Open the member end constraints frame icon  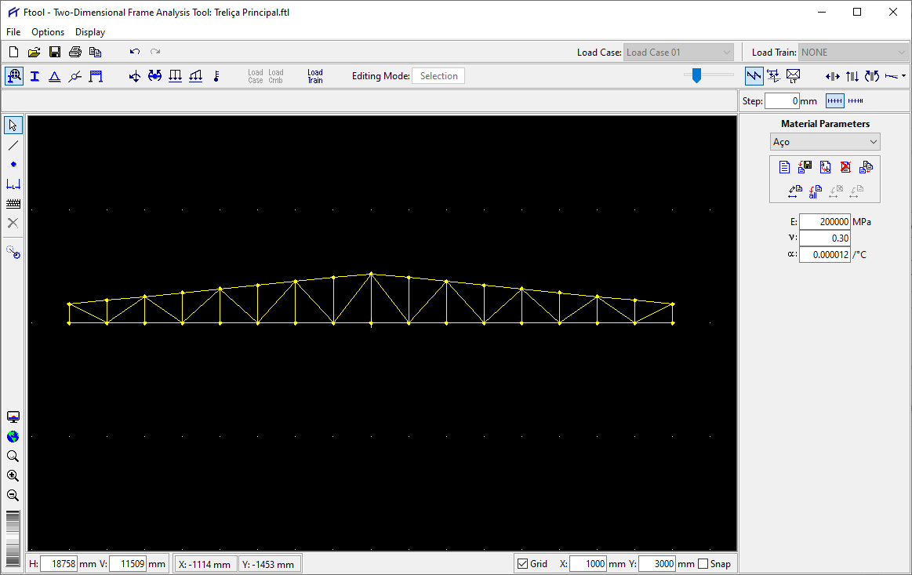point(96,76)
